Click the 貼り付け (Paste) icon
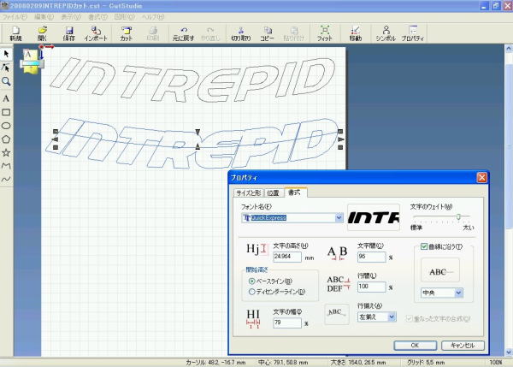The height and width of the screenshot is (367, 513). pyautogui.click(x=293, y=33)
